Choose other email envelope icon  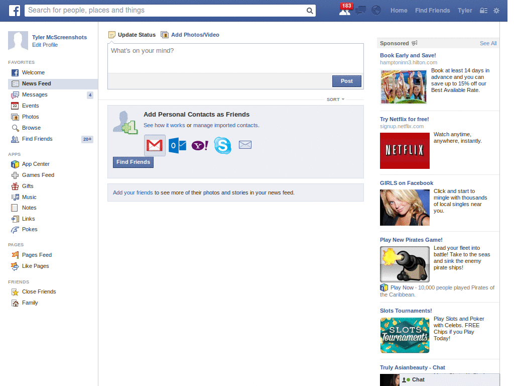(245, 145)
